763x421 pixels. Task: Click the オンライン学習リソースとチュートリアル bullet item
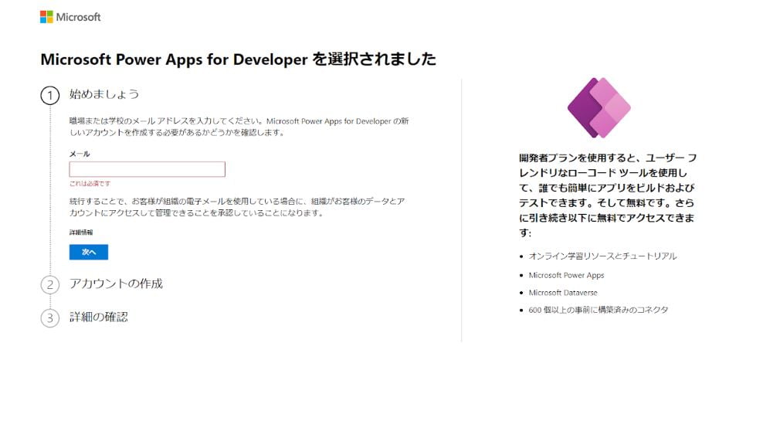(x=602, y=256)
